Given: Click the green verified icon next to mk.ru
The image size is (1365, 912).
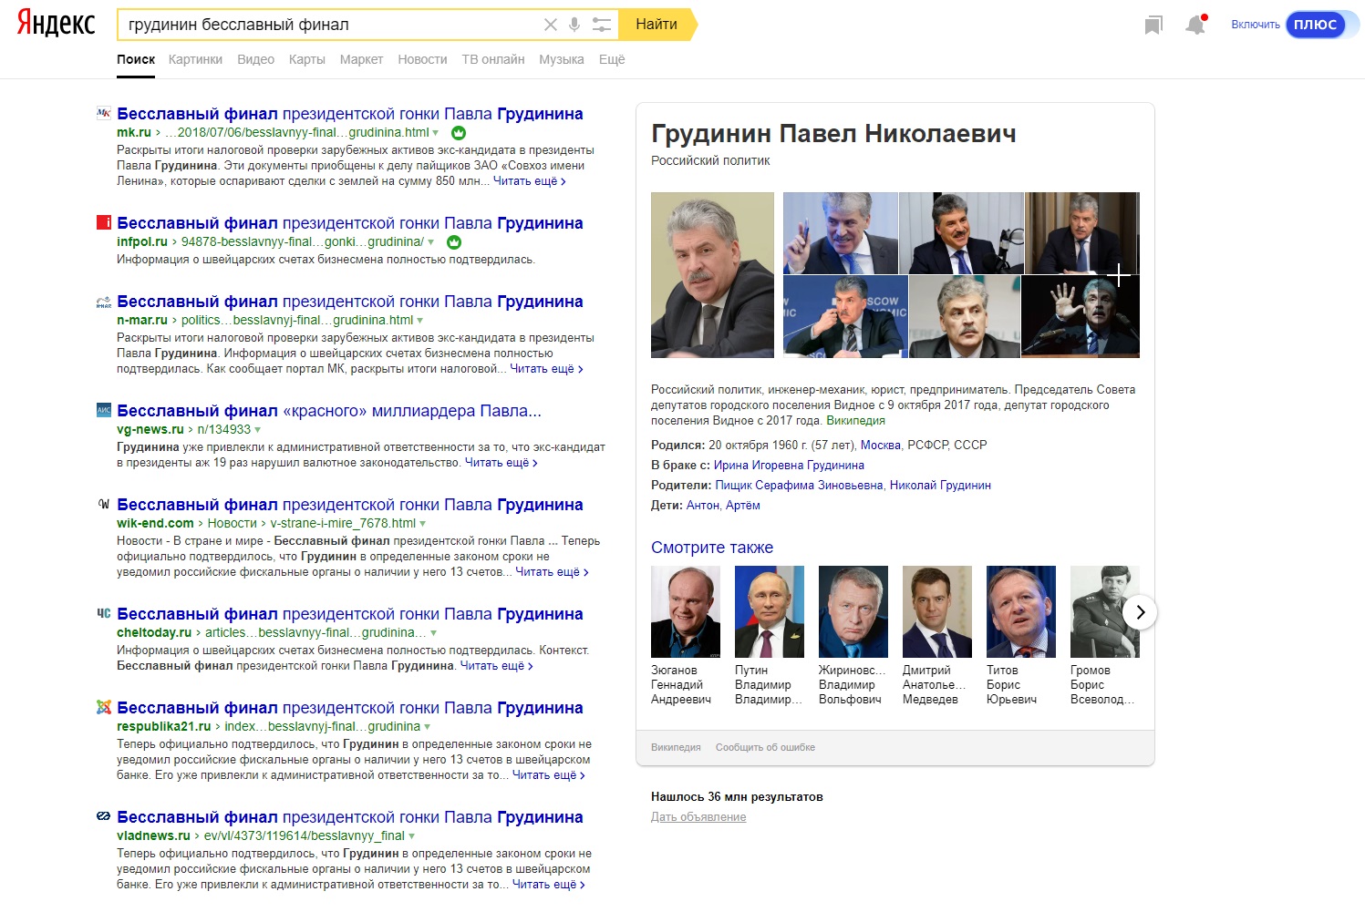Looking at the screenshot, I should [x=459, y=133].
